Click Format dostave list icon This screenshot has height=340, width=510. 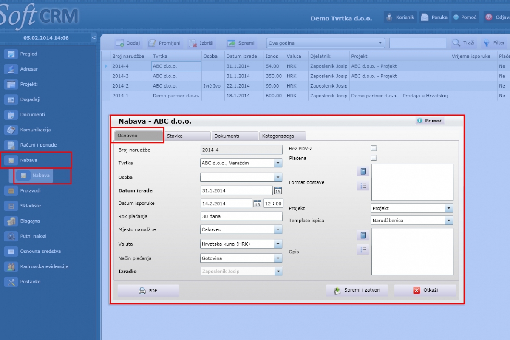coord(363,186)
